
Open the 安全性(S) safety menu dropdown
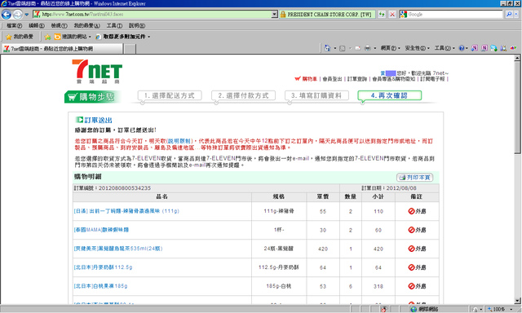click(x=417, y=48)
